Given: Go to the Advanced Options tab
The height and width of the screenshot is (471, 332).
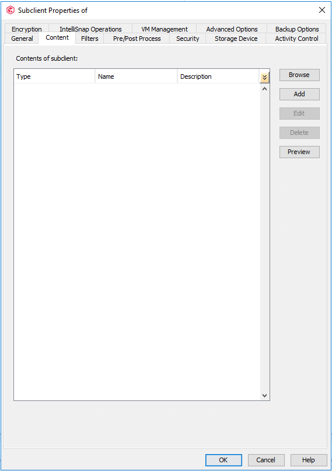Looking at the screenshot, I should (232, 29).
